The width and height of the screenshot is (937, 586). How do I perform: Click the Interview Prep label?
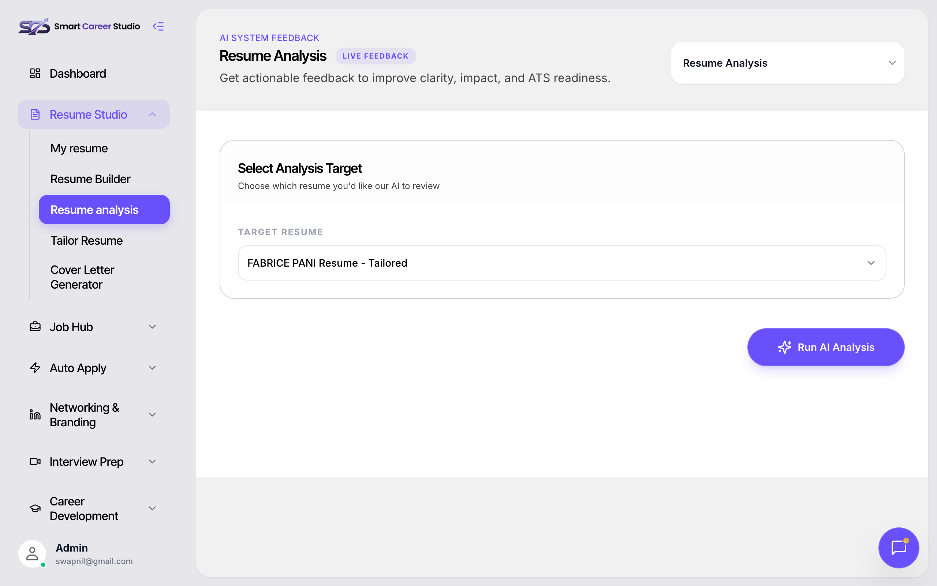[x=86, y=461]
